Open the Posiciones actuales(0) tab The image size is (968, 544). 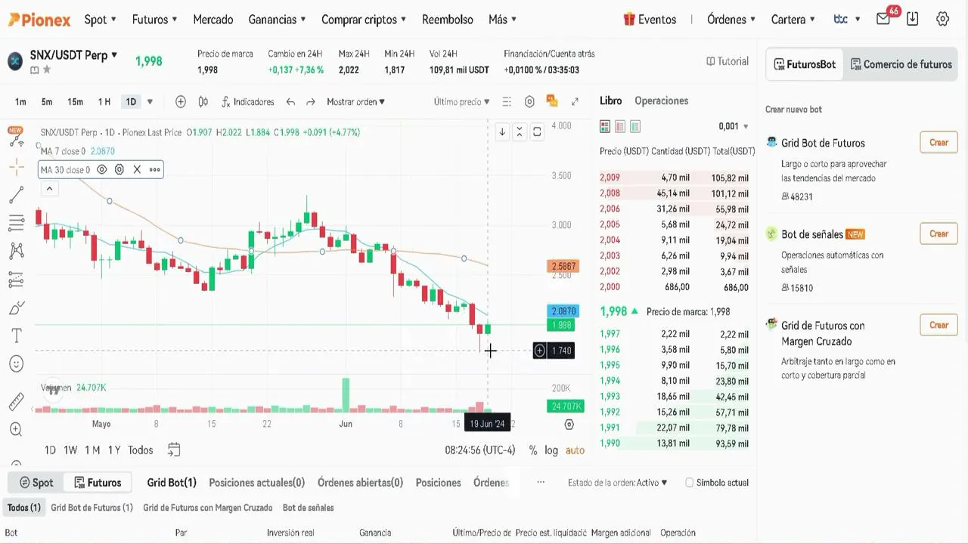tap(257, 483)
